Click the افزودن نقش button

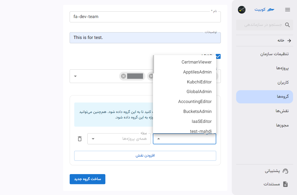click(145, 156)
